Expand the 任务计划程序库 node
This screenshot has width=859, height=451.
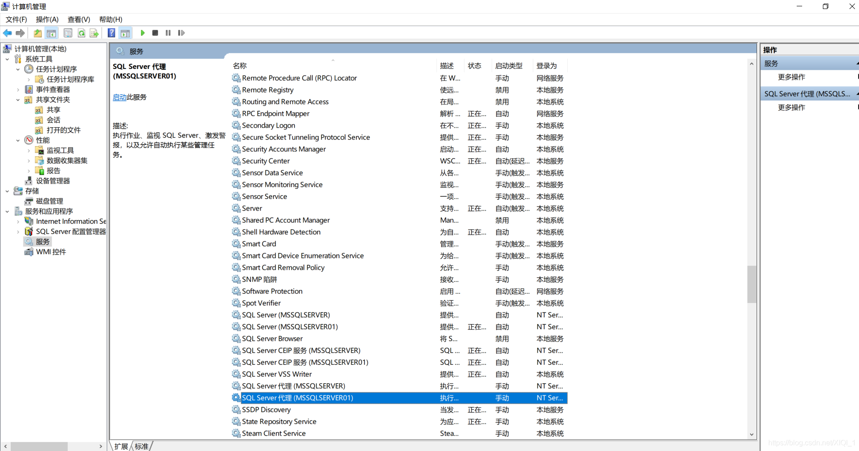29,79
